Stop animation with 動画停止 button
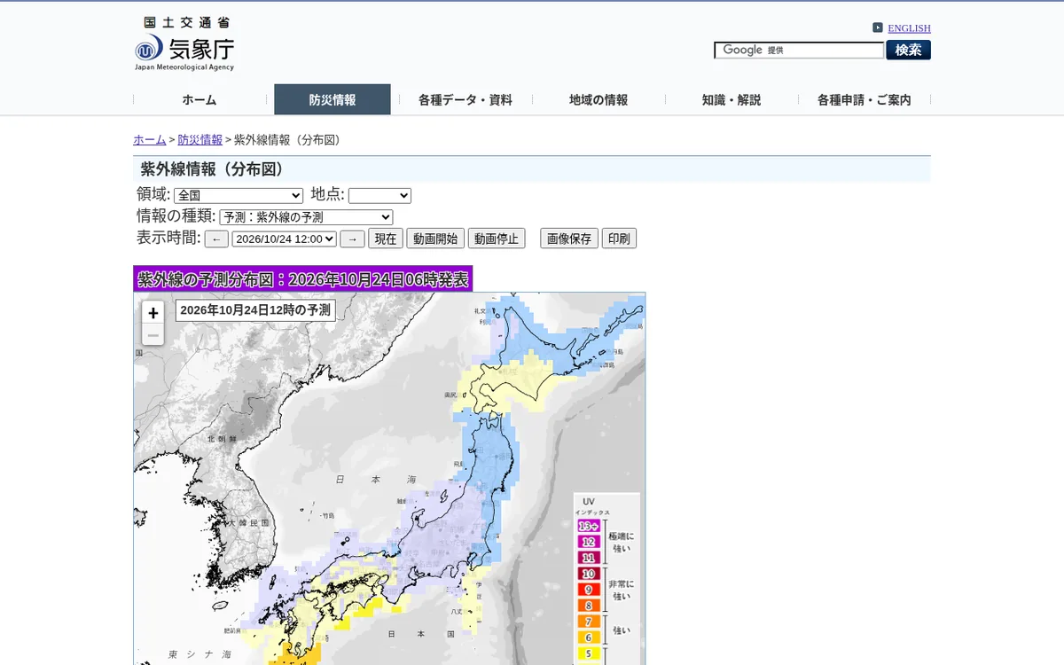1064x665 pixels. [x=497, y=239]
